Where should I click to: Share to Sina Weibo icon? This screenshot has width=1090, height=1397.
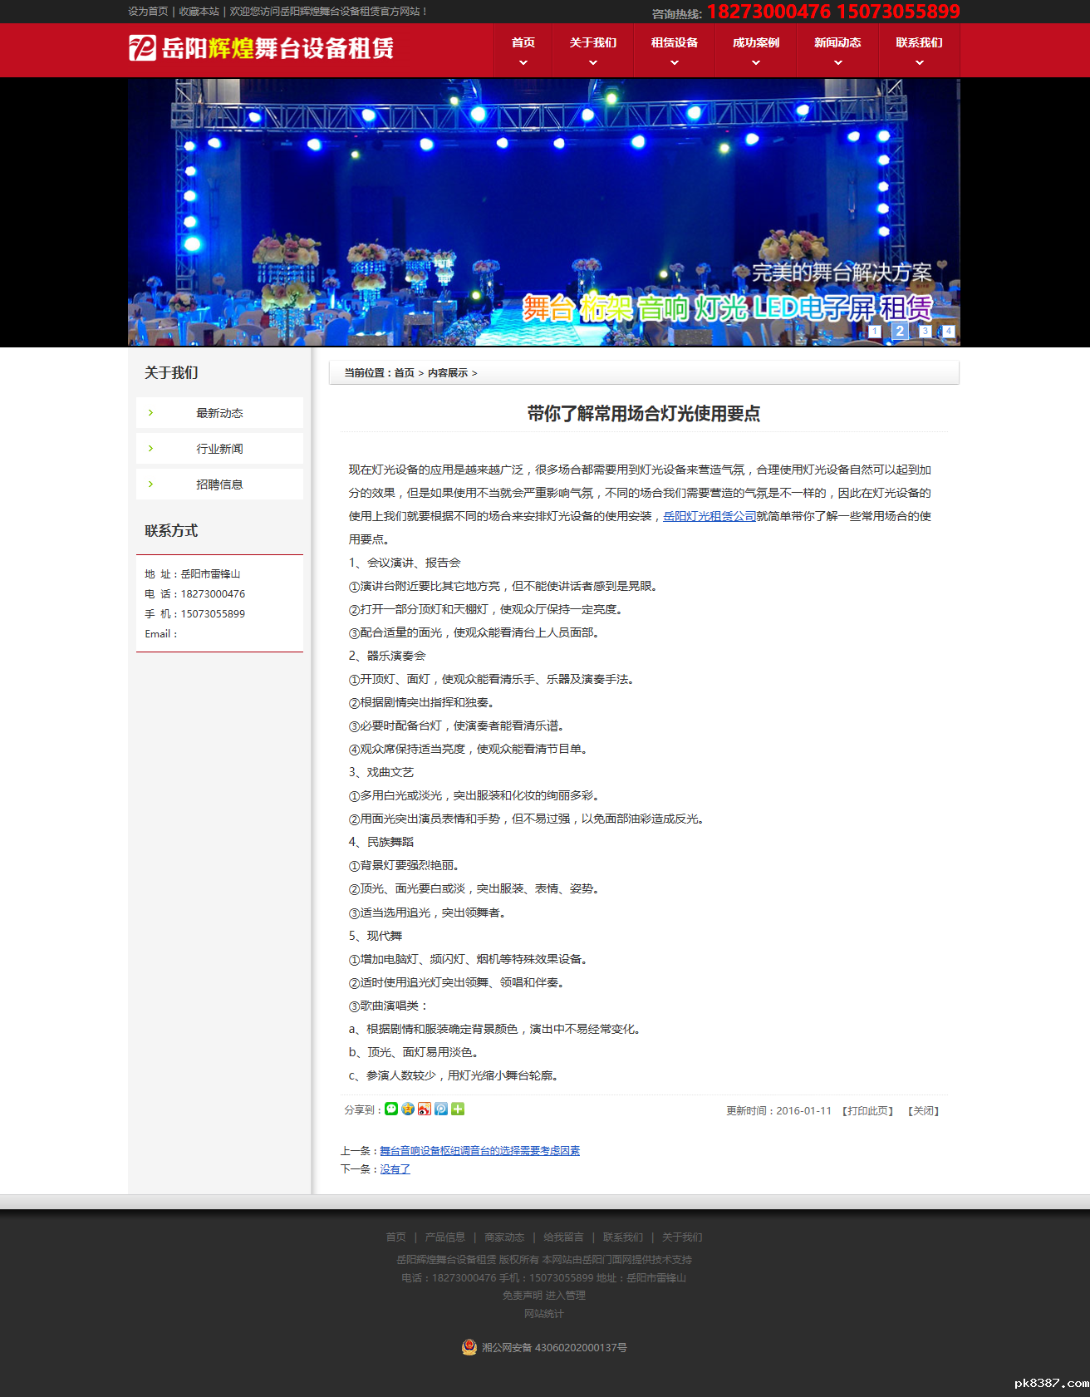[x=425, y=1109]
